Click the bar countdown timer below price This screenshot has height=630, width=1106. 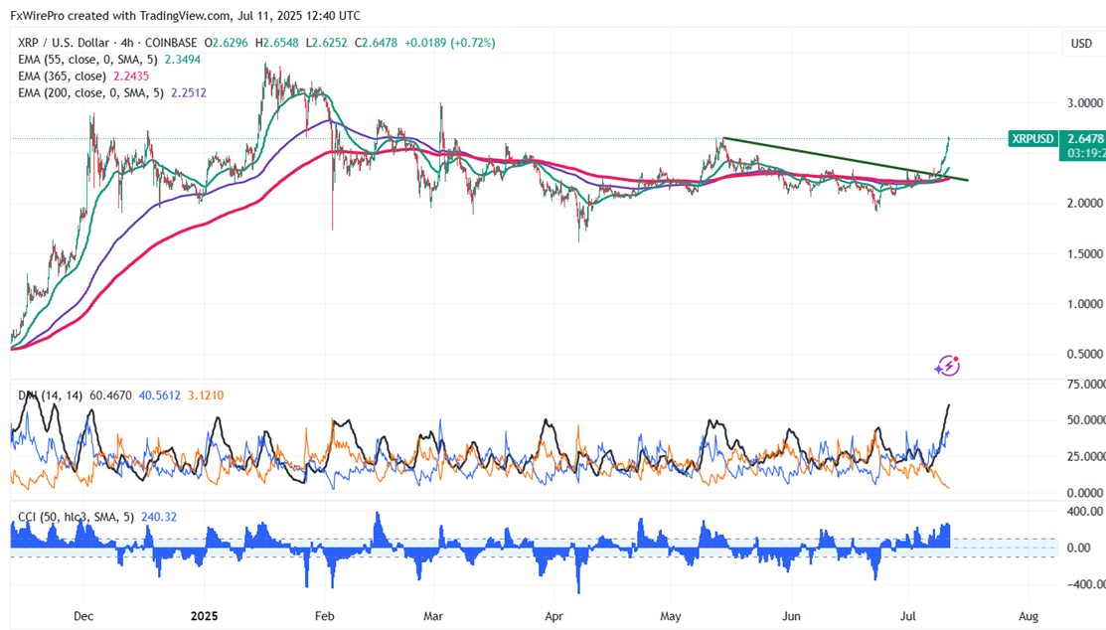(x=1081, y=154)
